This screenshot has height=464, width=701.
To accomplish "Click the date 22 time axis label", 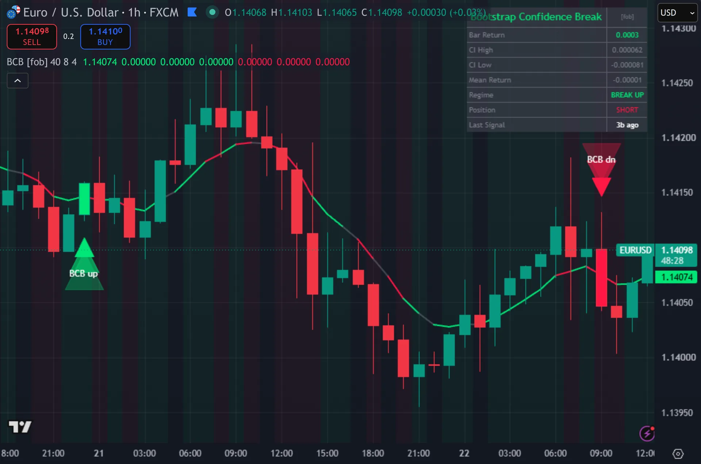I will (x=464, y=453).
